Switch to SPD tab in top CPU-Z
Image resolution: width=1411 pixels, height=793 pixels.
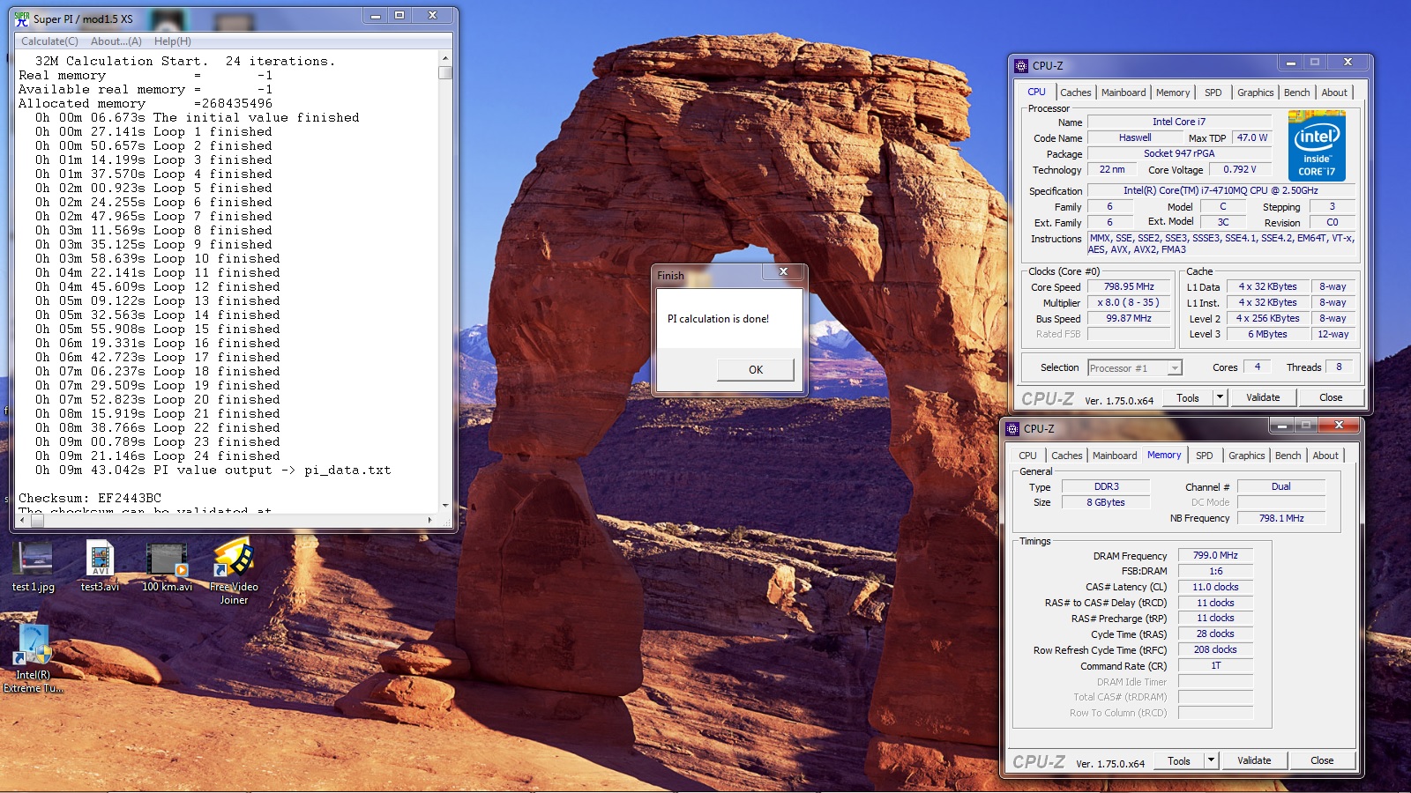[x=1213, y=93]
